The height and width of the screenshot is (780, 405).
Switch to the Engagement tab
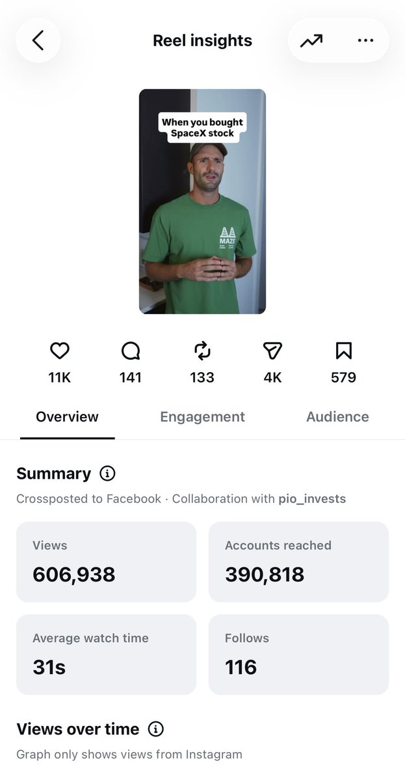(x=202, y=417)
